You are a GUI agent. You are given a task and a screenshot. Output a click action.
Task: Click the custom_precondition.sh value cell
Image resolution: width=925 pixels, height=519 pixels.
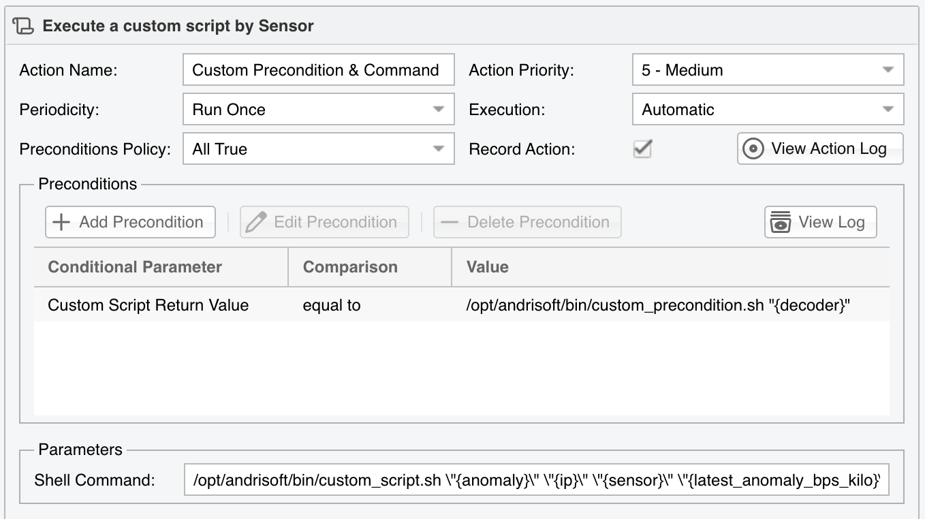[659, 306]
